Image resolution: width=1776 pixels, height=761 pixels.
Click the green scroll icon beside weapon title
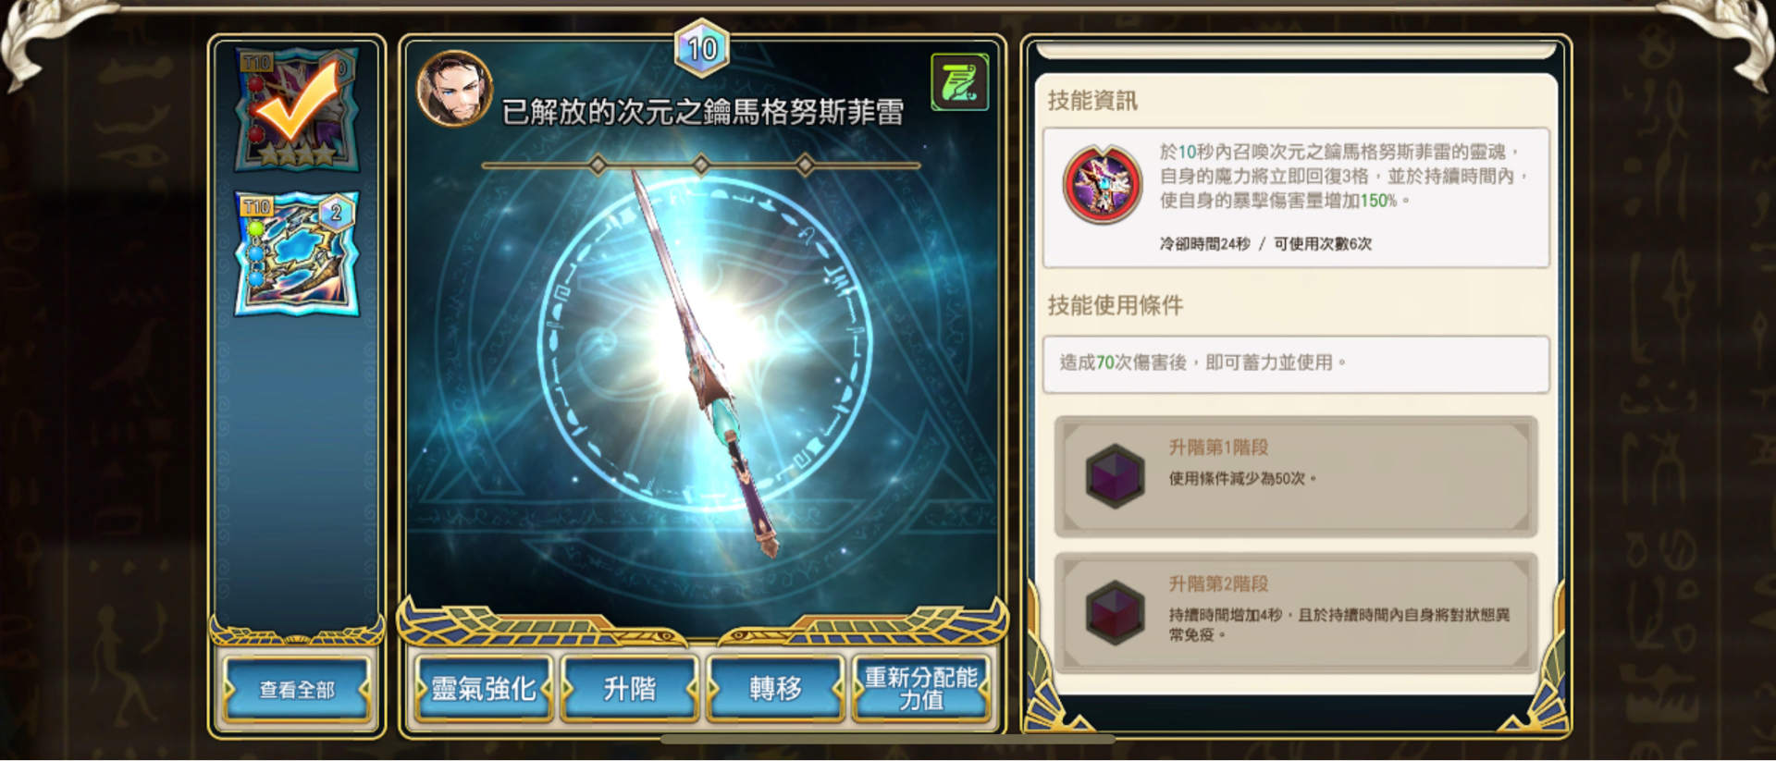click(959, 82)
